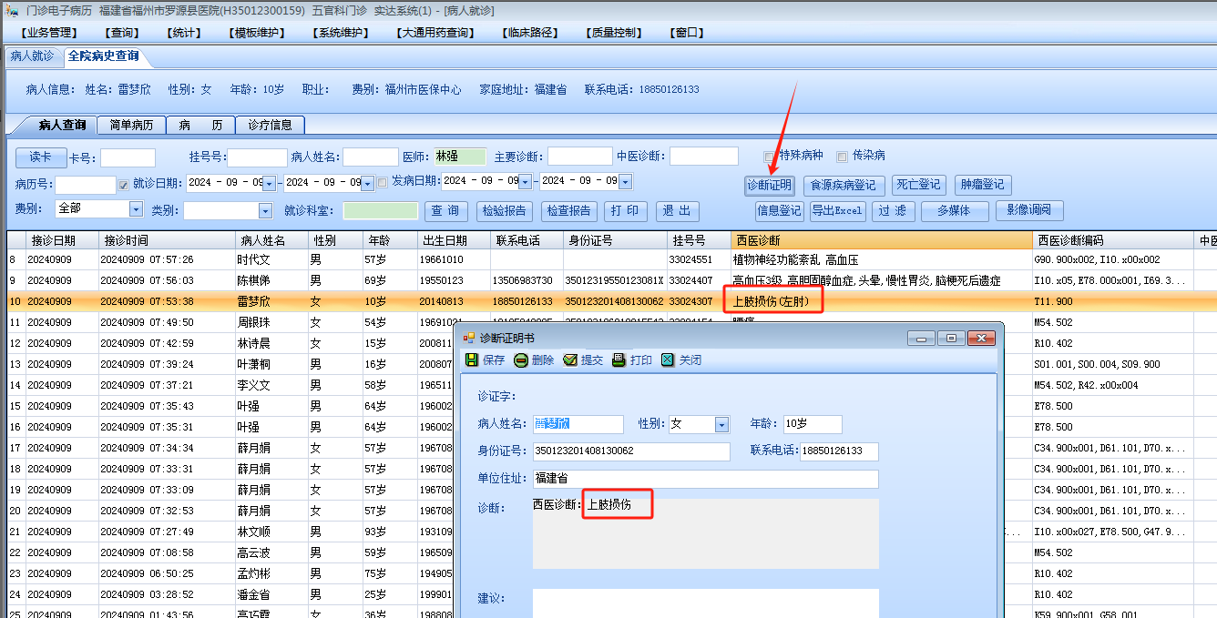Click the 卡号 input field
The image size is (1217, 618).
click(128, 158)
